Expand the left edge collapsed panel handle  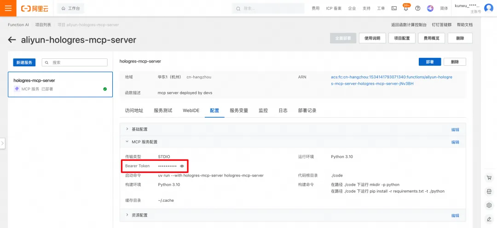point(3,143)
